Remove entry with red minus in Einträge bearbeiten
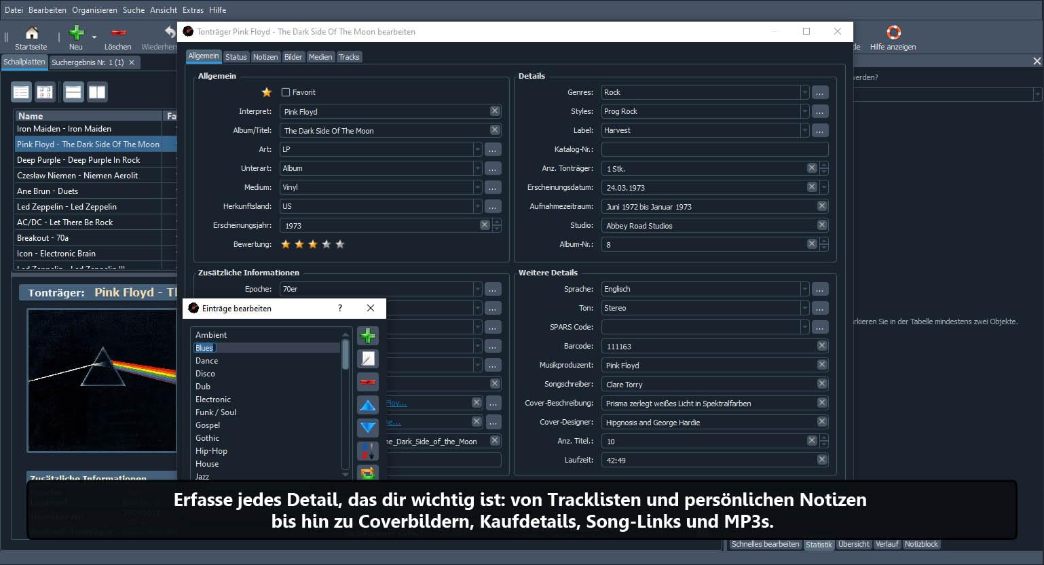The image size is (1044, 565). 367,382
